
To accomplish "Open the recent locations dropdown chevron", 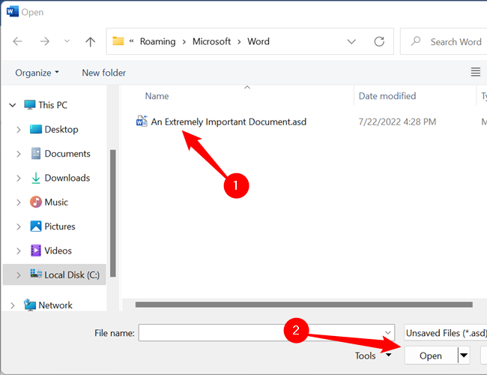I will 67,41.
